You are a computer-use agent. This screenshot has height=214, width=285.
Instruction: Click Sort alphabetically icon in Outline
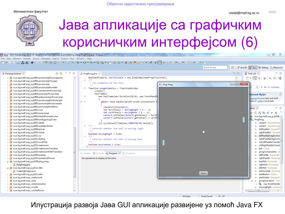coord(260,113)
